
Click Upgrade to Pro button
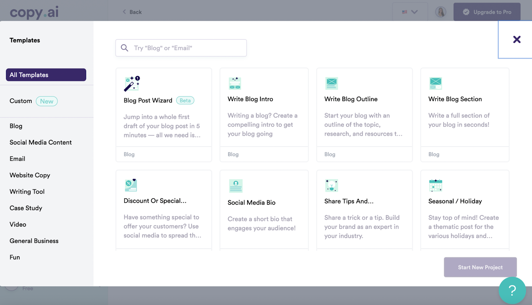[487, 12]
